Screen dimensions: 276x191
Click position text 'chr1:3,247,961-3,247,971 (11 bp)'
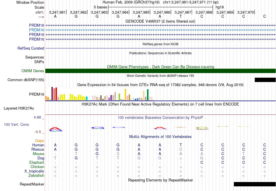[x=191, y=2]
